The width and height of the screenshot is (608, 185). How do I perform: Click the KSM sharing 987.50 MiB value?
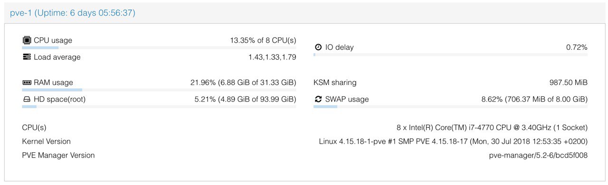pos(569,83)
